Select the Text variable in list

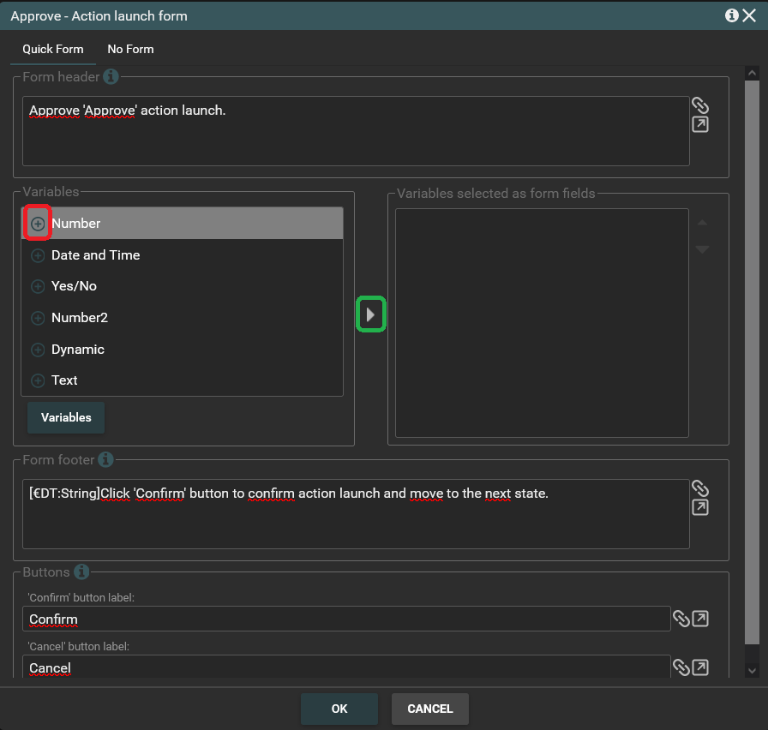[x=65, y=380]
